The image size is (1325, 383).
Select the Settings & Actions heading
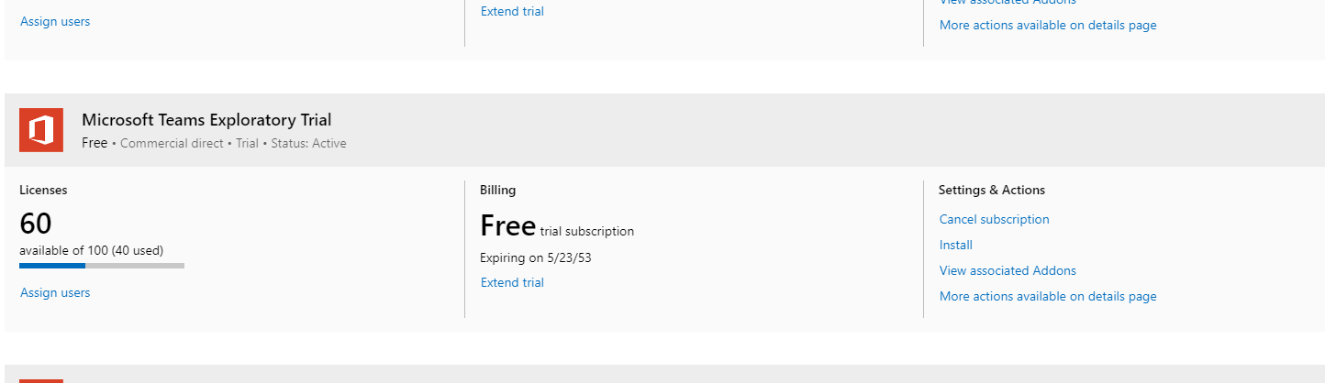[x=991, y=190]
